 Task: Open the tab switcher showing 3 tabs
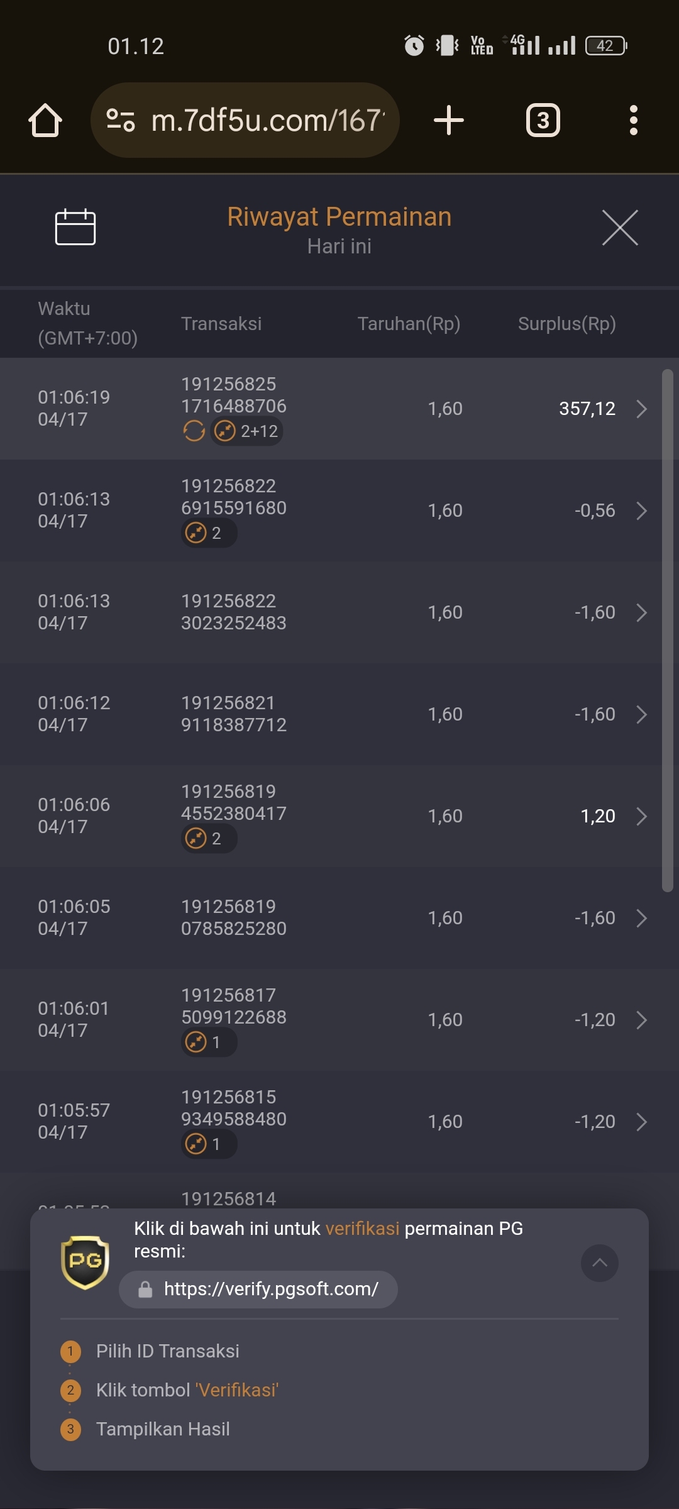click(x=543, y=120)
